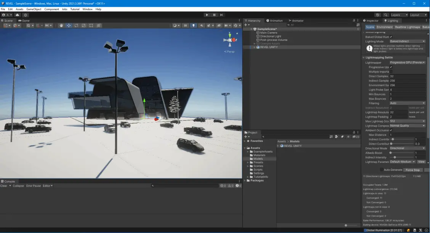This screenshot has height=233, width=430.
Task: Open Unity version control icon
Action: [26, 15]
